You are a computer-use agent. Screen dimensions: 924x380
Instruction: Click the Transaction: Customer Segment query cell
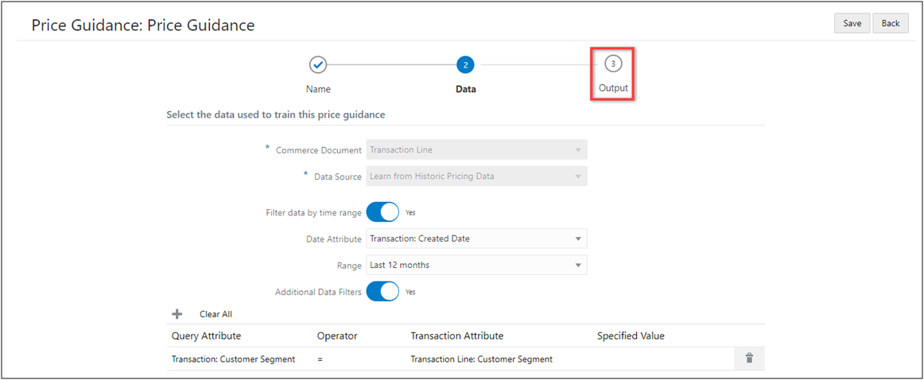233,359
